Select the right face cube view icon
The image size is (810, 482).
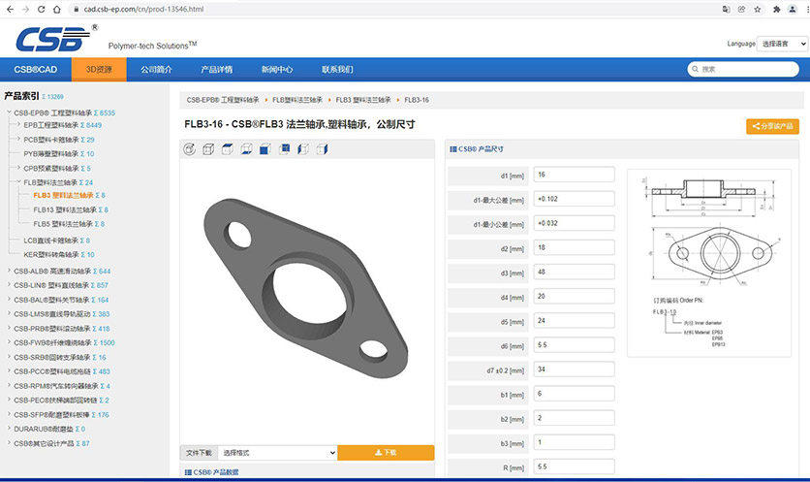[322, 149]
